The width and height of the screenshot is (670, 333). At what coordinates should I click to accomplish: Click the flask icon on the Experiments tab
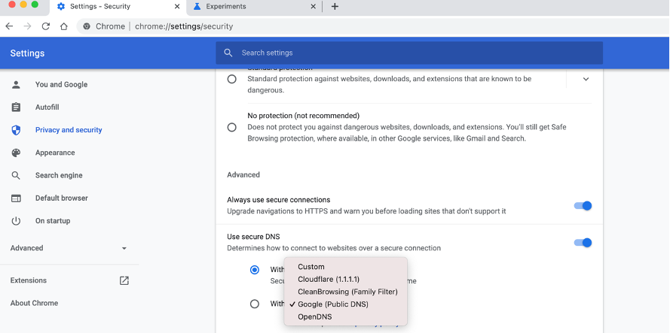tap(197, 7)
